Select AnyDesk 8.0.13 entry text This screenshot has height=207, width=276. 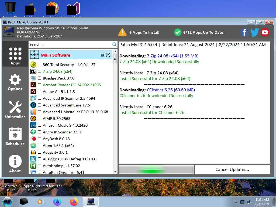[x=56, y=139]
